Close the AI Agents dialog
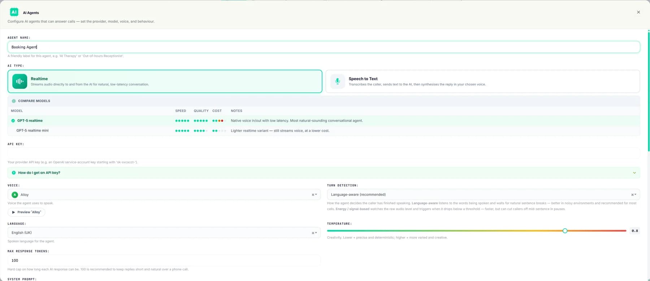The image size is (650, 281). tap(638, 12)
